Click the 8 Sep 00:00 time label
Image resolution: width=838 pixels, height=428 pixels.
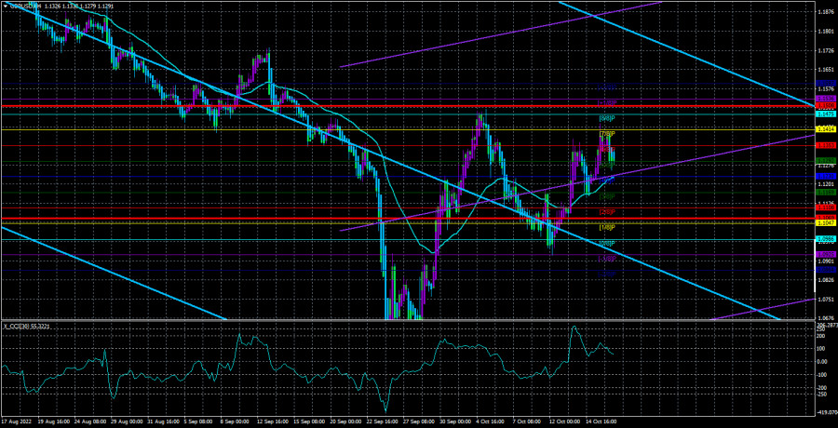click(x=236, y=421)
